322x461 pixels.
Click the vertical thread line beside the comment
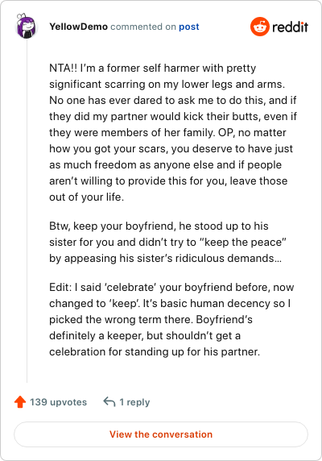tap(27, 210)
